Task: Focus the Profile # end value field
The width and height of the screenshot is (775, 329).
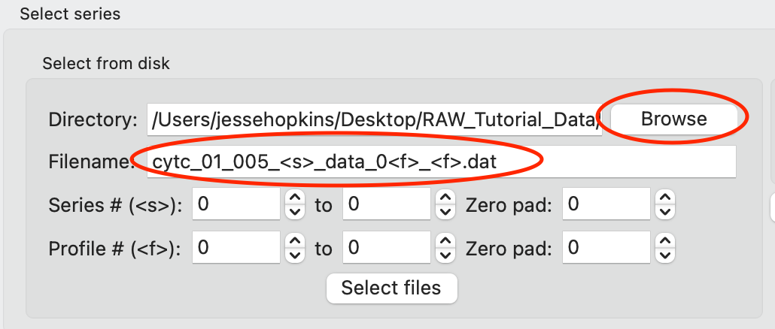Action: point(387,248)
